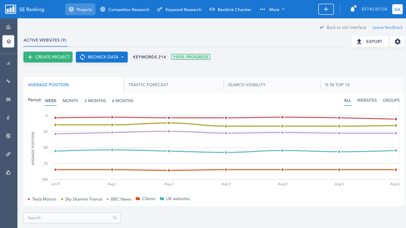Screen dimensions: 406x228
Task: Open settings gear next to Export
Action: (397, 41)
